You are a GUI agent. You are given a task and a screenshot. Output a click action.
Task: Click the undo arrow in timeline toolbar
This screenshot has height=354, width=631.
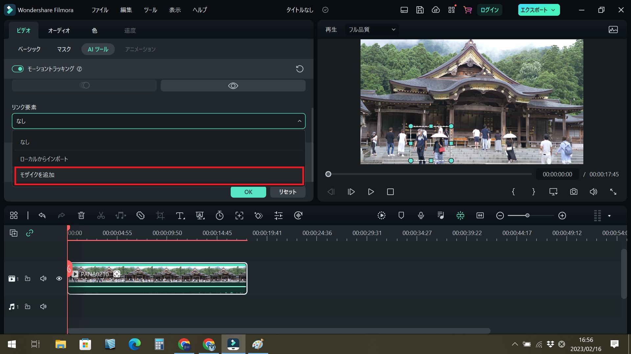[x=42, y=216]
